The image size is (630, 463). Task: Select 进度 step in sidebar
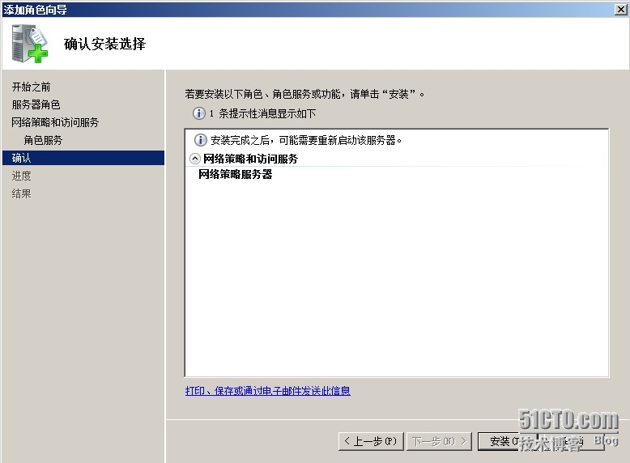(21, 176)
